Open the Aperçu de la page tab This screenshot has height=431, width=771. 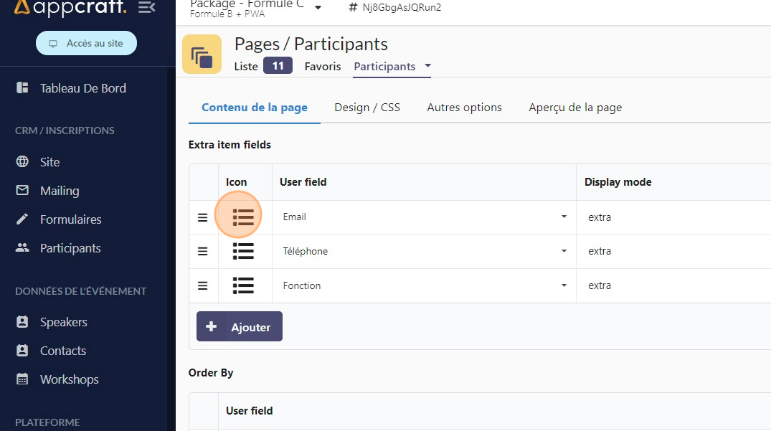(575, 108)
